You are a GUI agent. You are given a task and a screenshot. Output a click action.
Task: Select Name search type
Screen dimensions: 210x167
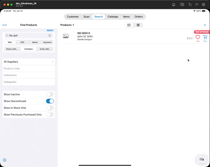click(35, 42)
